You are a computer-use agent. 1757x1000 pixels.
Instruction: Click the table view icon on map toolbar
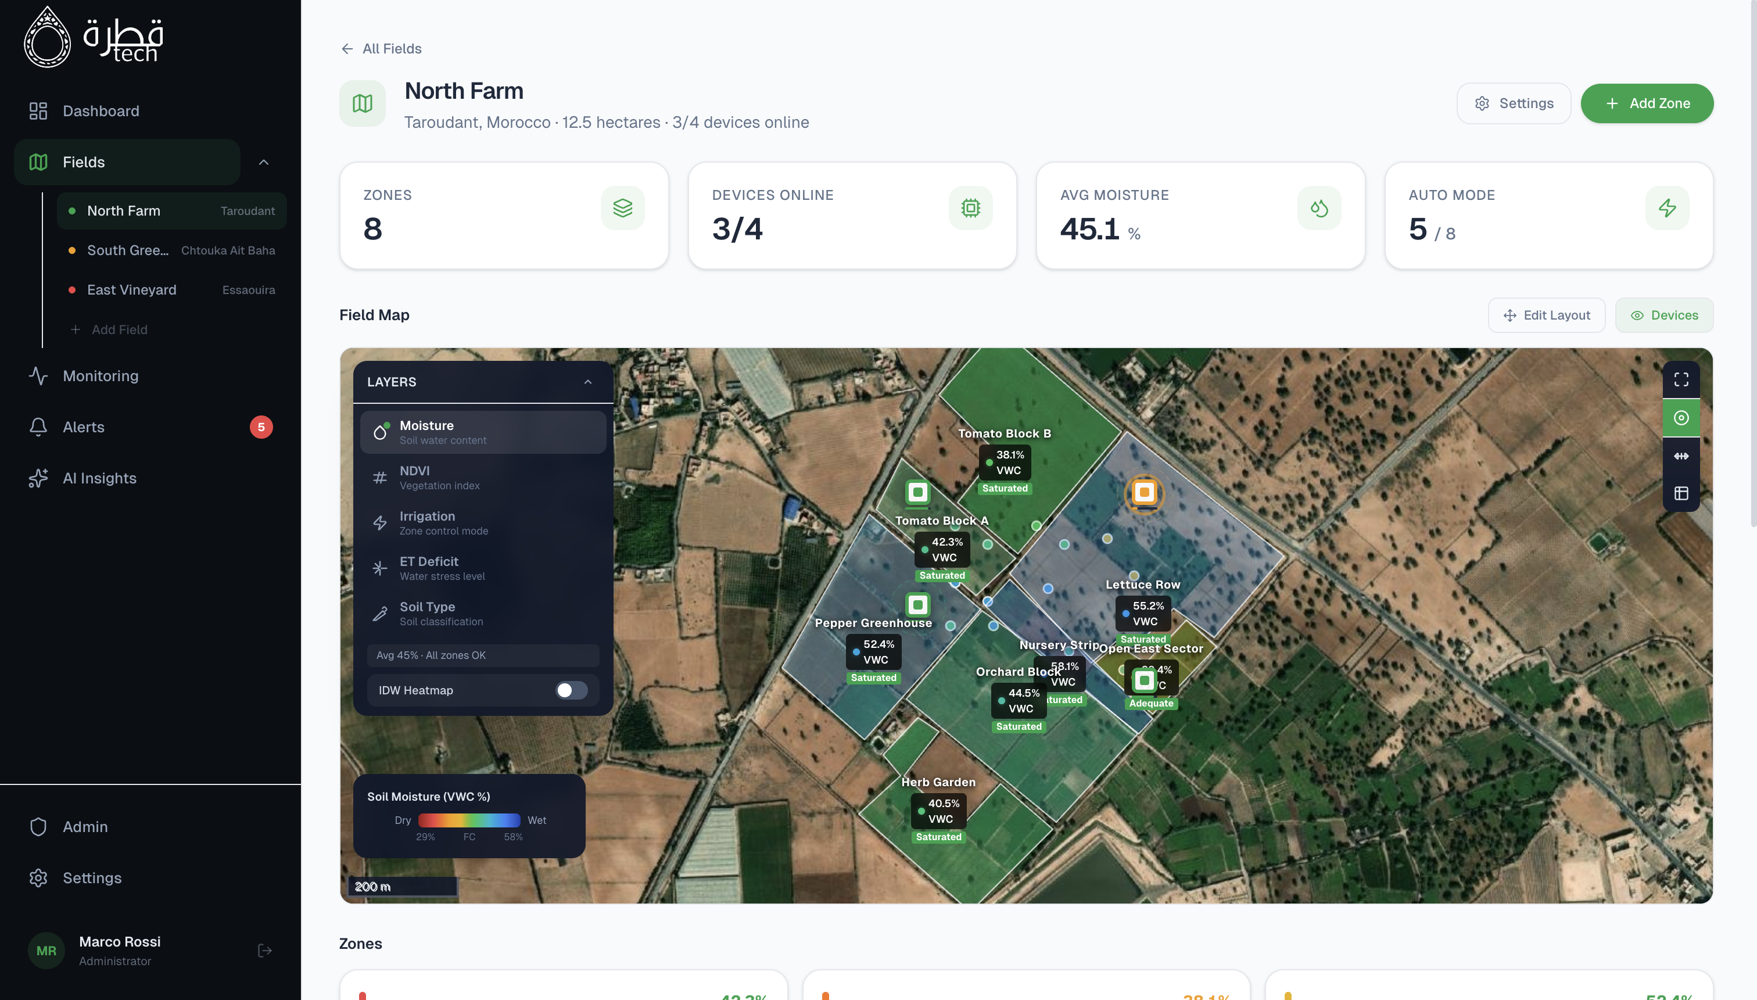click(1681, 493)
